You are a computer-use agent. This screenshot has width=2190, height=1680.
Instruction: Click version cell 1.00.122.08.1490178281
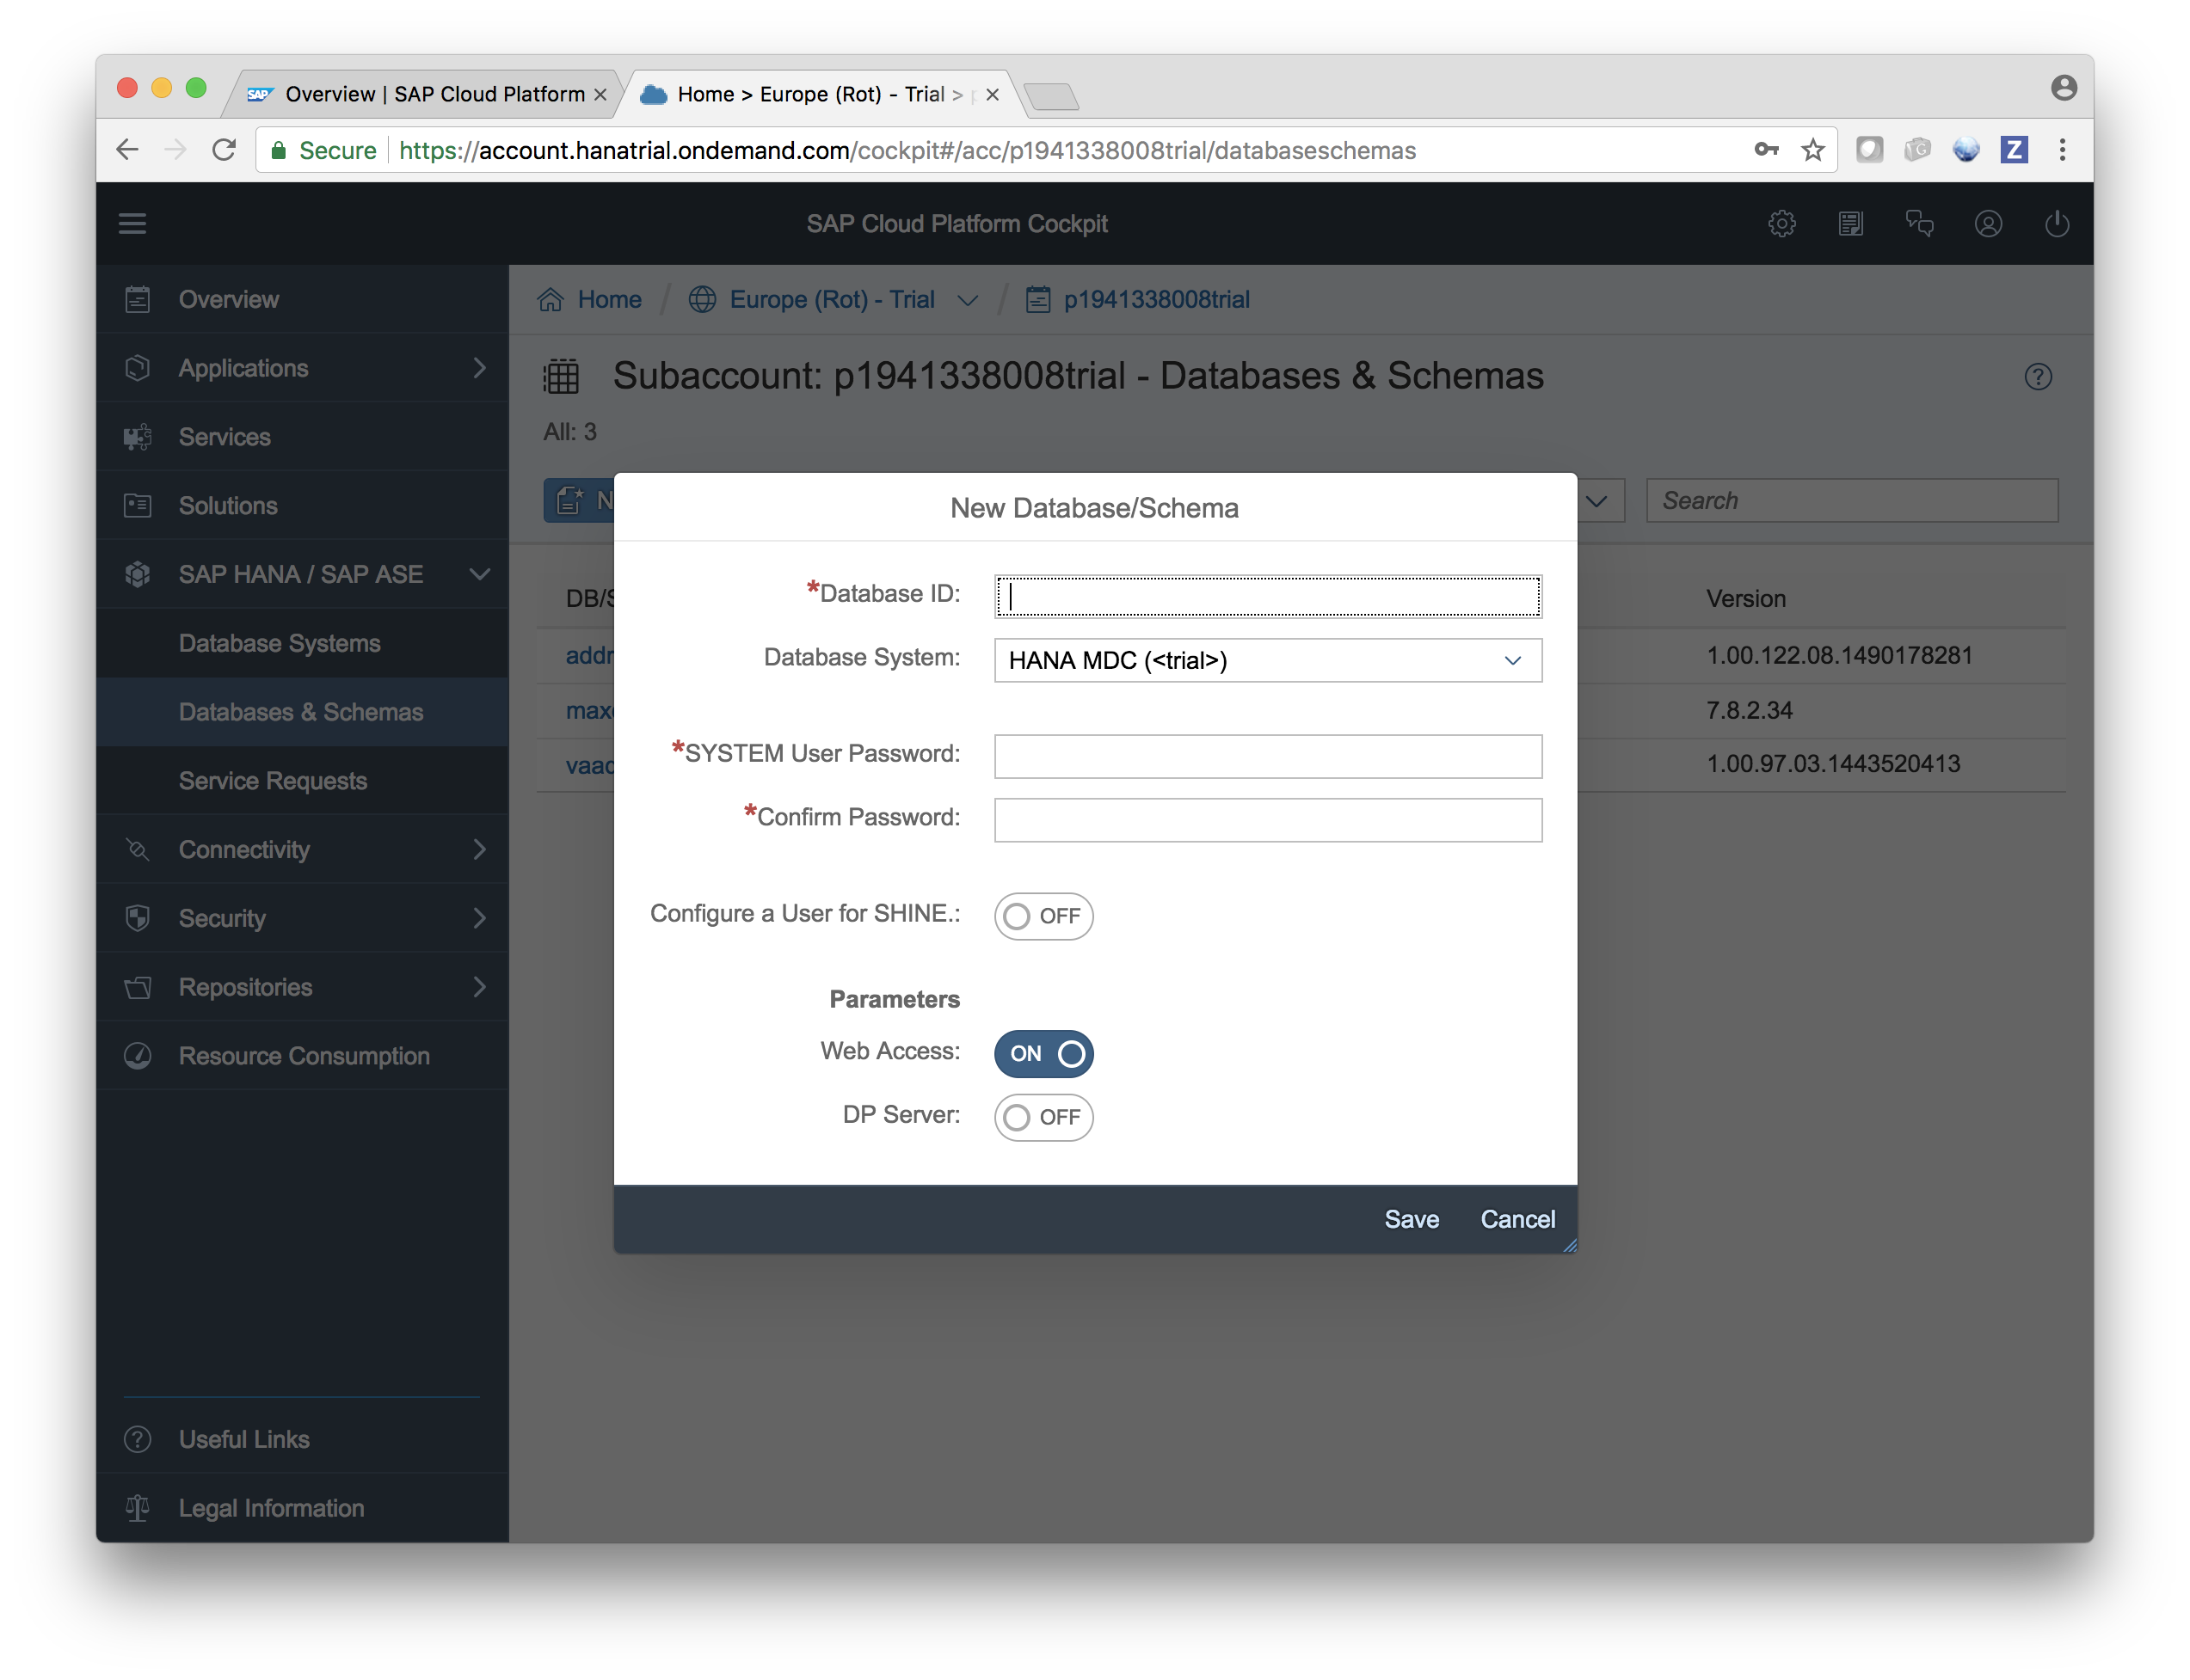[x=1839, y=655]
